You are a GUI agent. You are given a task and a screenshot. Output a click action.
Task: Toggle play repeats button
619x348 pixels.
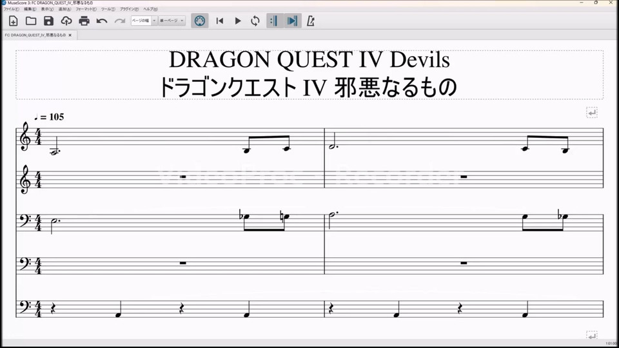pyautogui.click(x=274, y=21)
